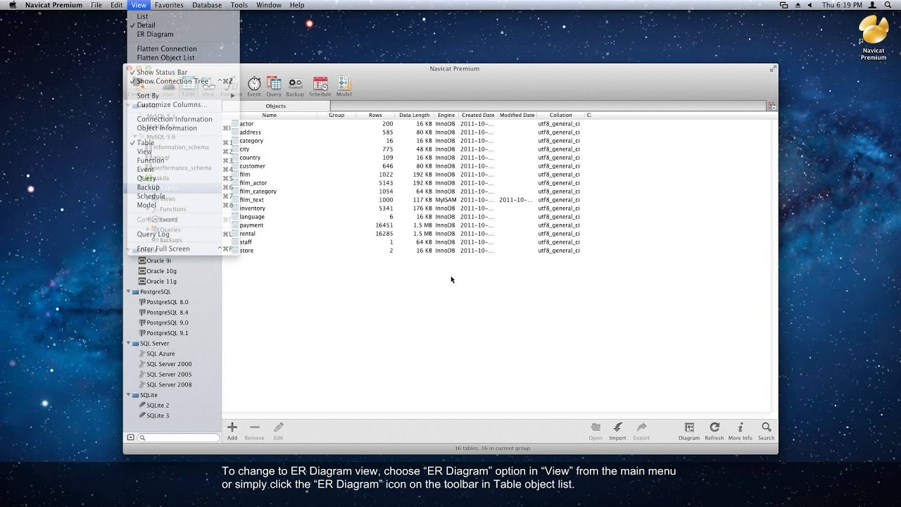Choose Enter Full Screen menu item
The width and height of the screenshot is (901, 507).
click(x=163, y=249)
